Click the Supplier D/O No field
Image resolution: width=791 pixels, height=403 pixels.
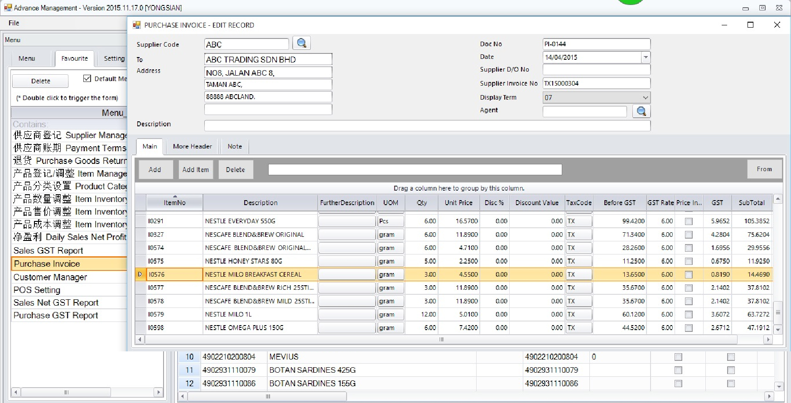coord(596,69)
